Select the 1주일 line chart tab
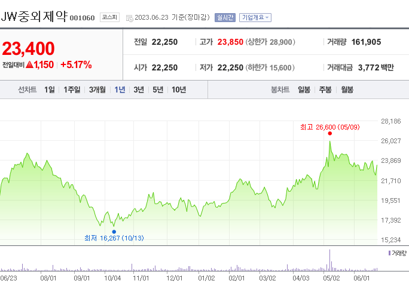 pyautogui.click(x=72, y=90)
